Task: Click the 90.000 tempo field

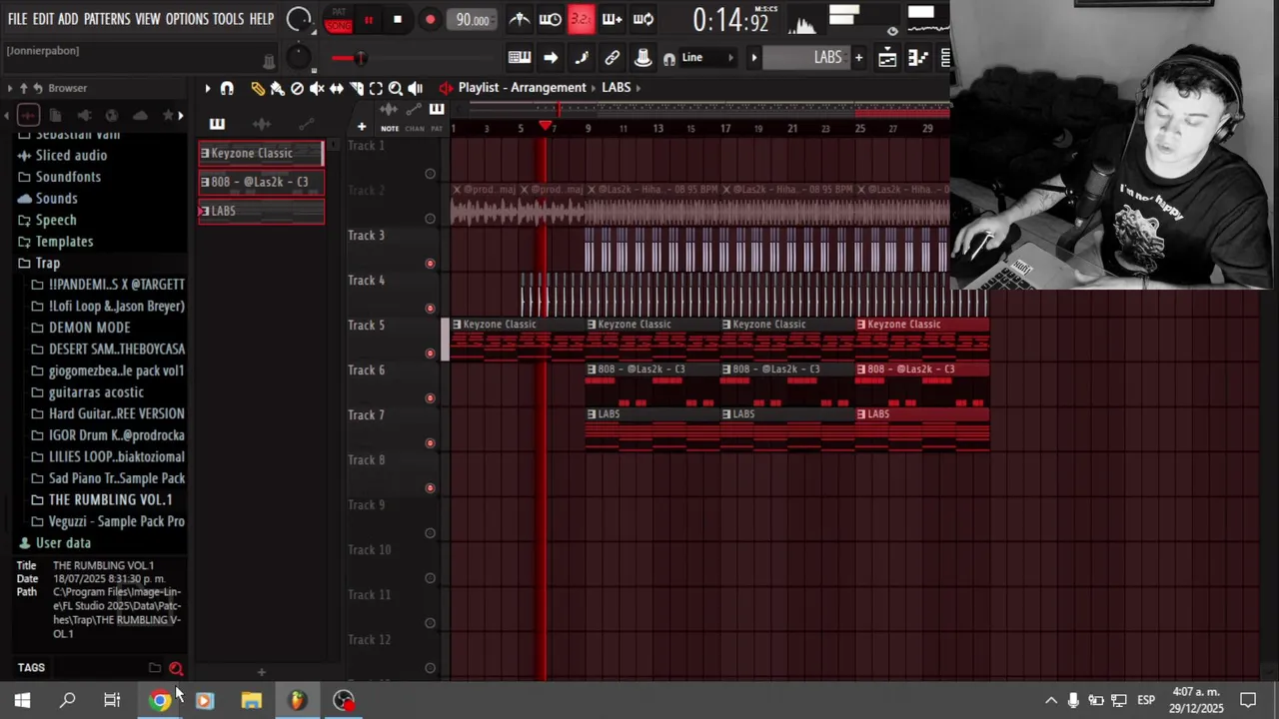Action: 472,20
